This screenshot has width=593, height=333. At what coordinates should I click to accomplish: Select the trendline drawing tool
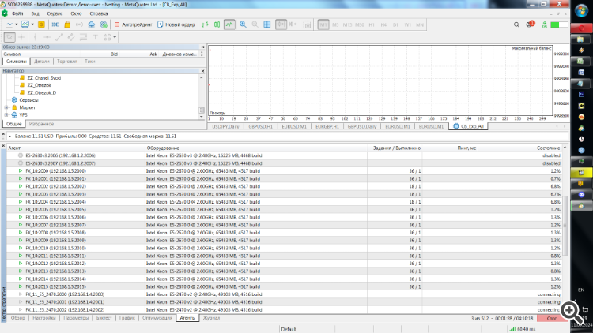pos(59,37)
